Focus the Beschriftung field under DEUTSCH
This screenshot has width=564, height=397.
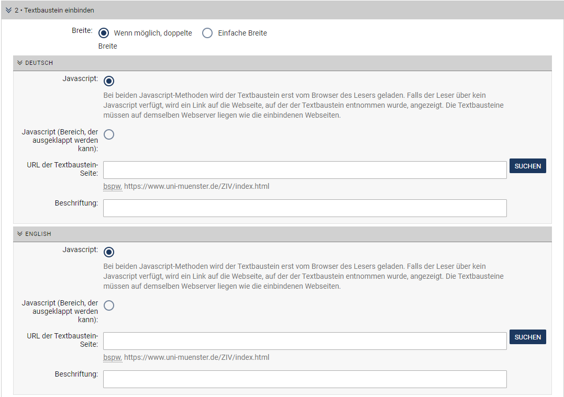pyautogui.click(x=305, y=208)
